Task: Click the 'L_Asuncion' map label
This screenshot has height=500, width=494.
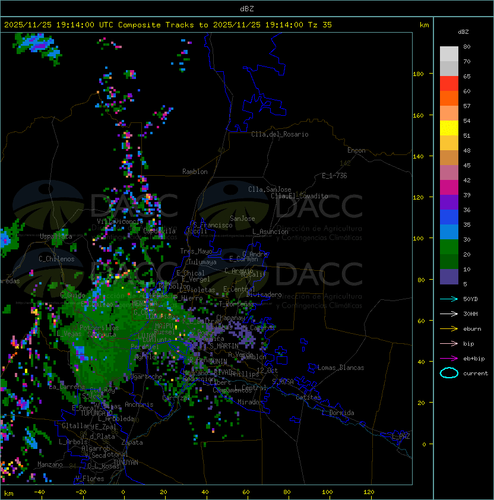Action: [x=270, y=232]
